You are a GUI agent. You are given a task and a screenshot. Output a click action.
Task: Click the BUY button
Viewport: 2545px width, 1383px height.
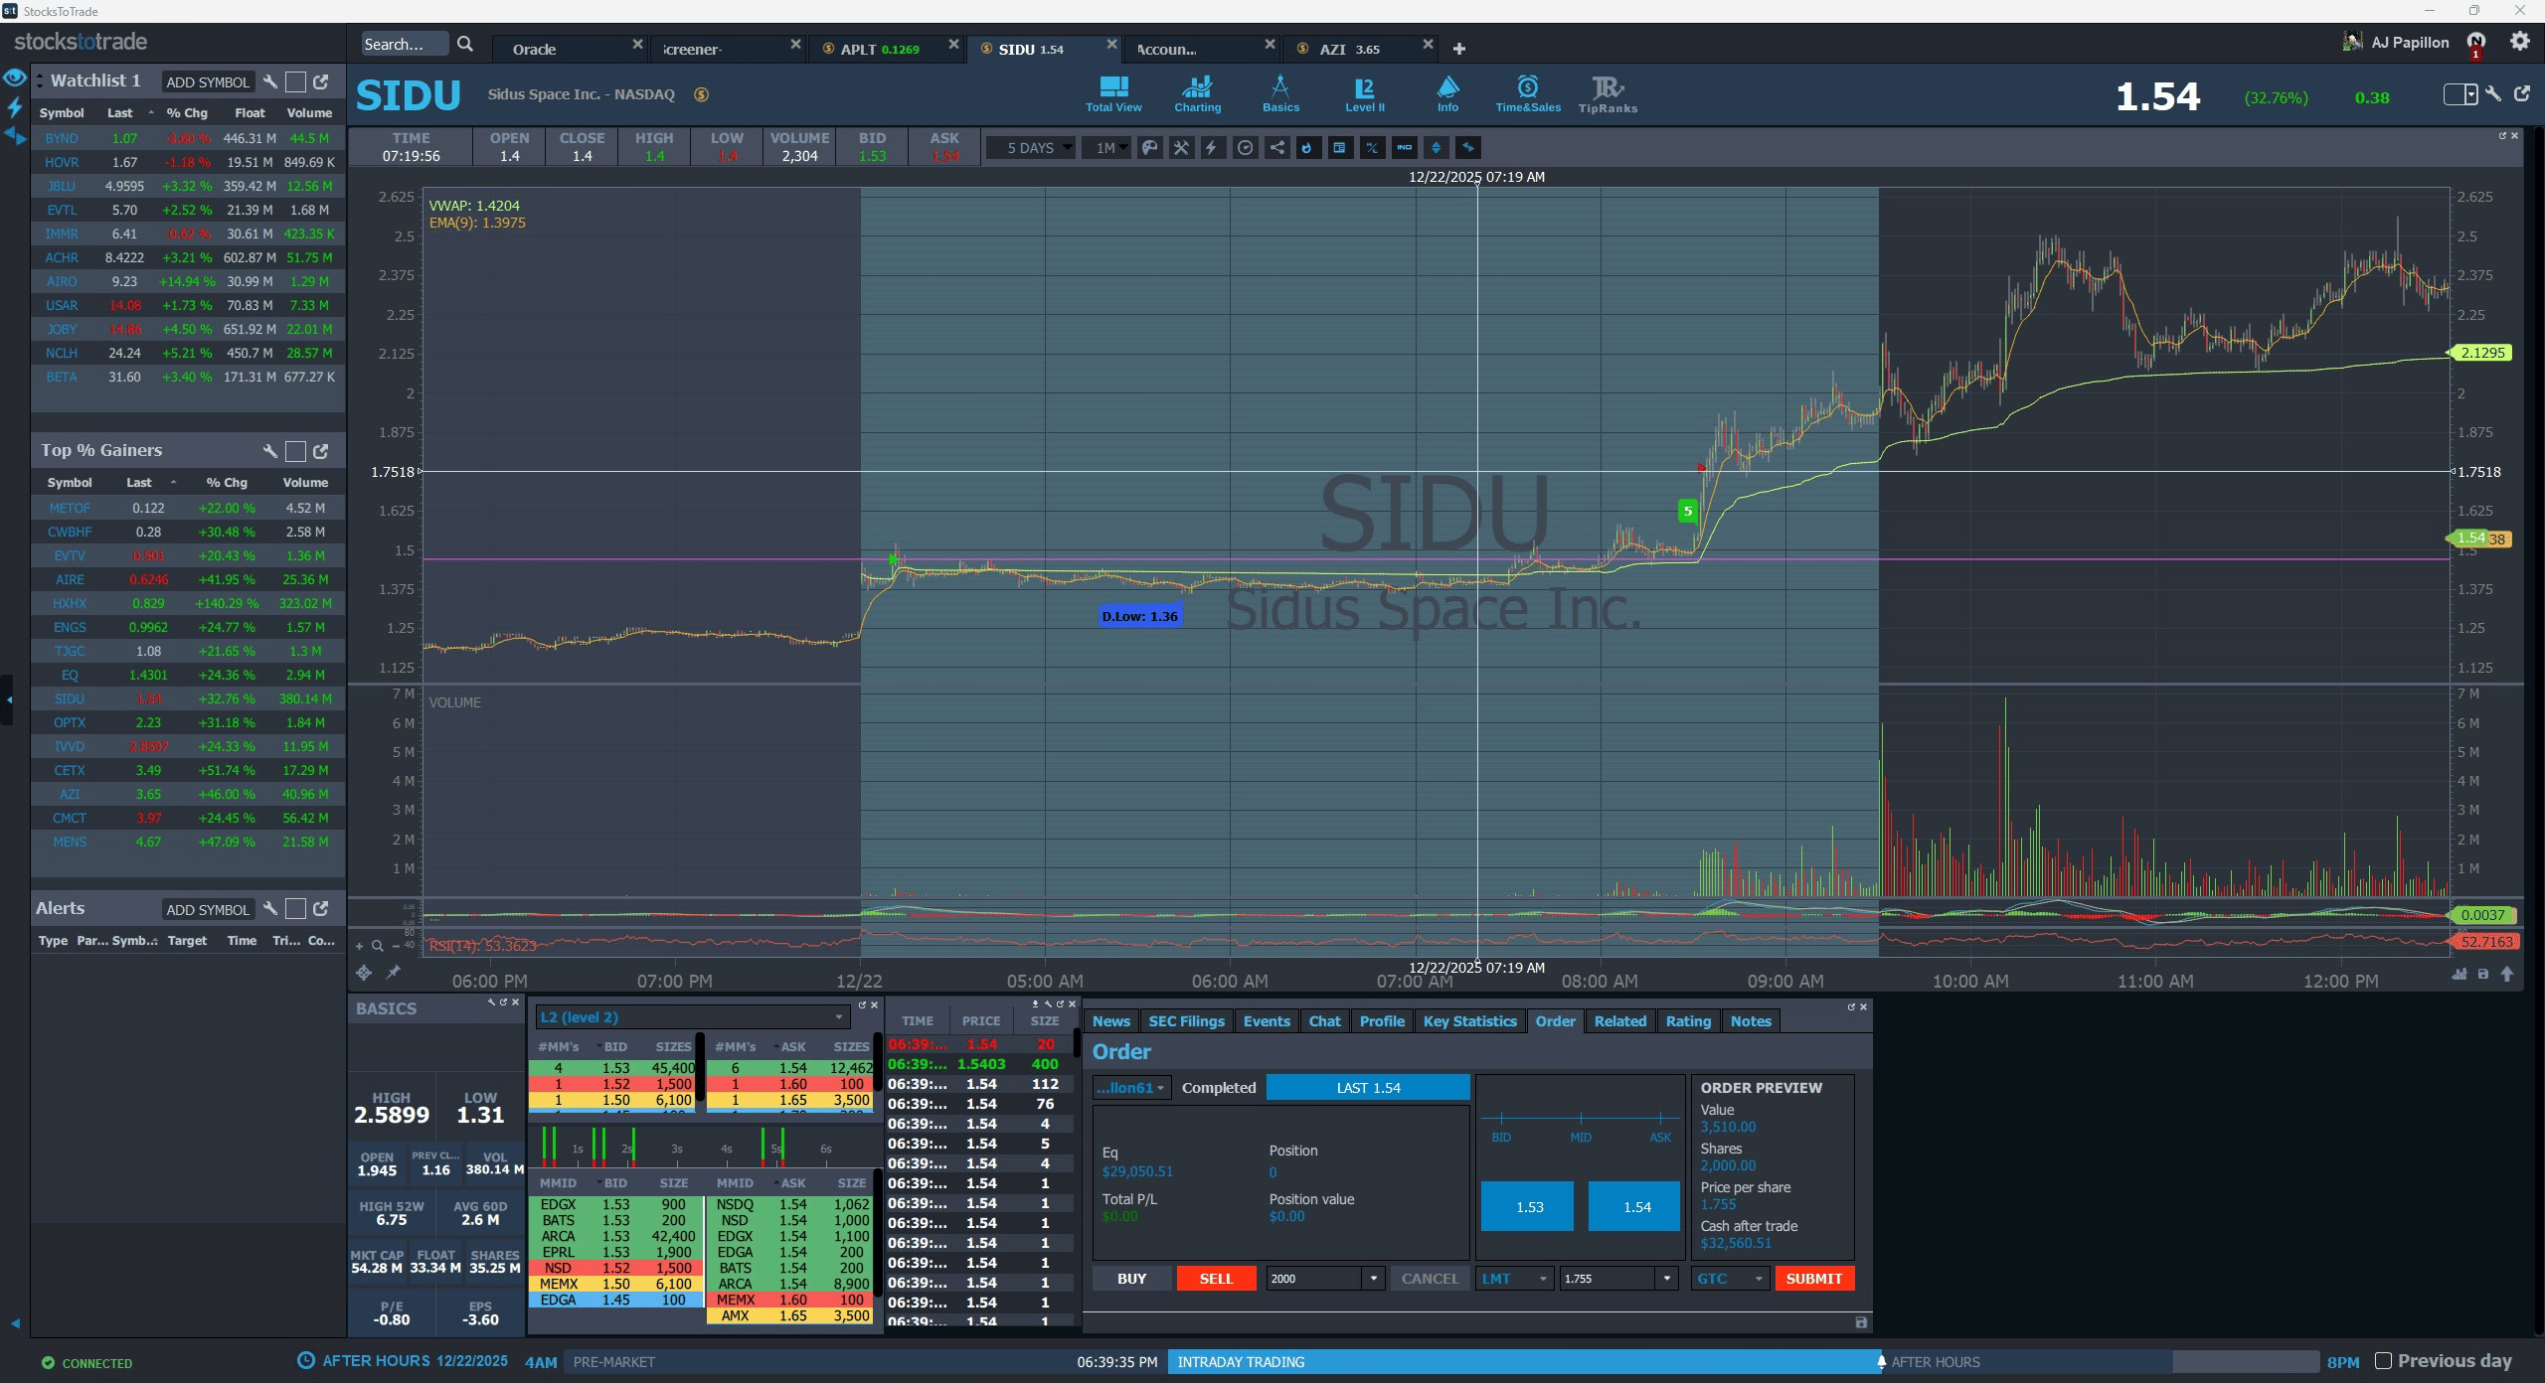(x=1131, y=1279)
